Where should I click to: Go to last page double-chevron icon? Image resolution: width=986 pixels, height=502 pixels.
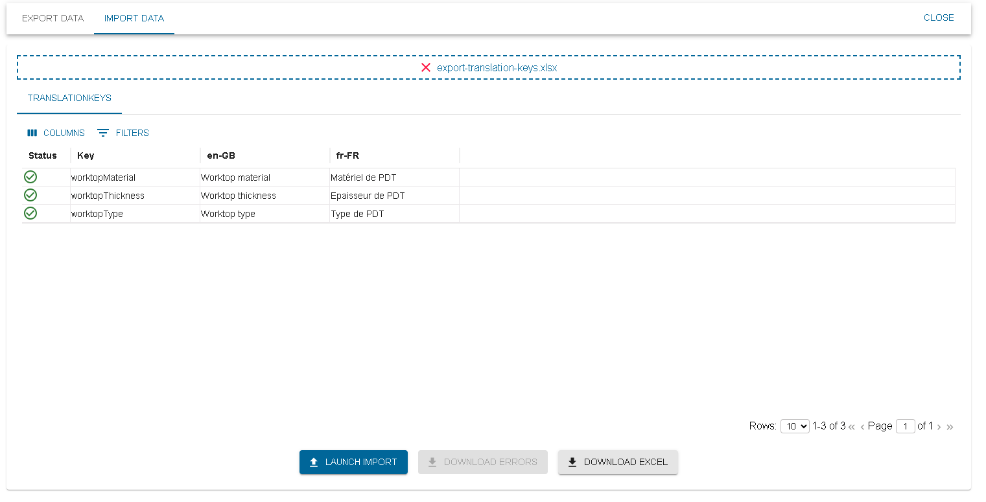(x=950, y=426)
